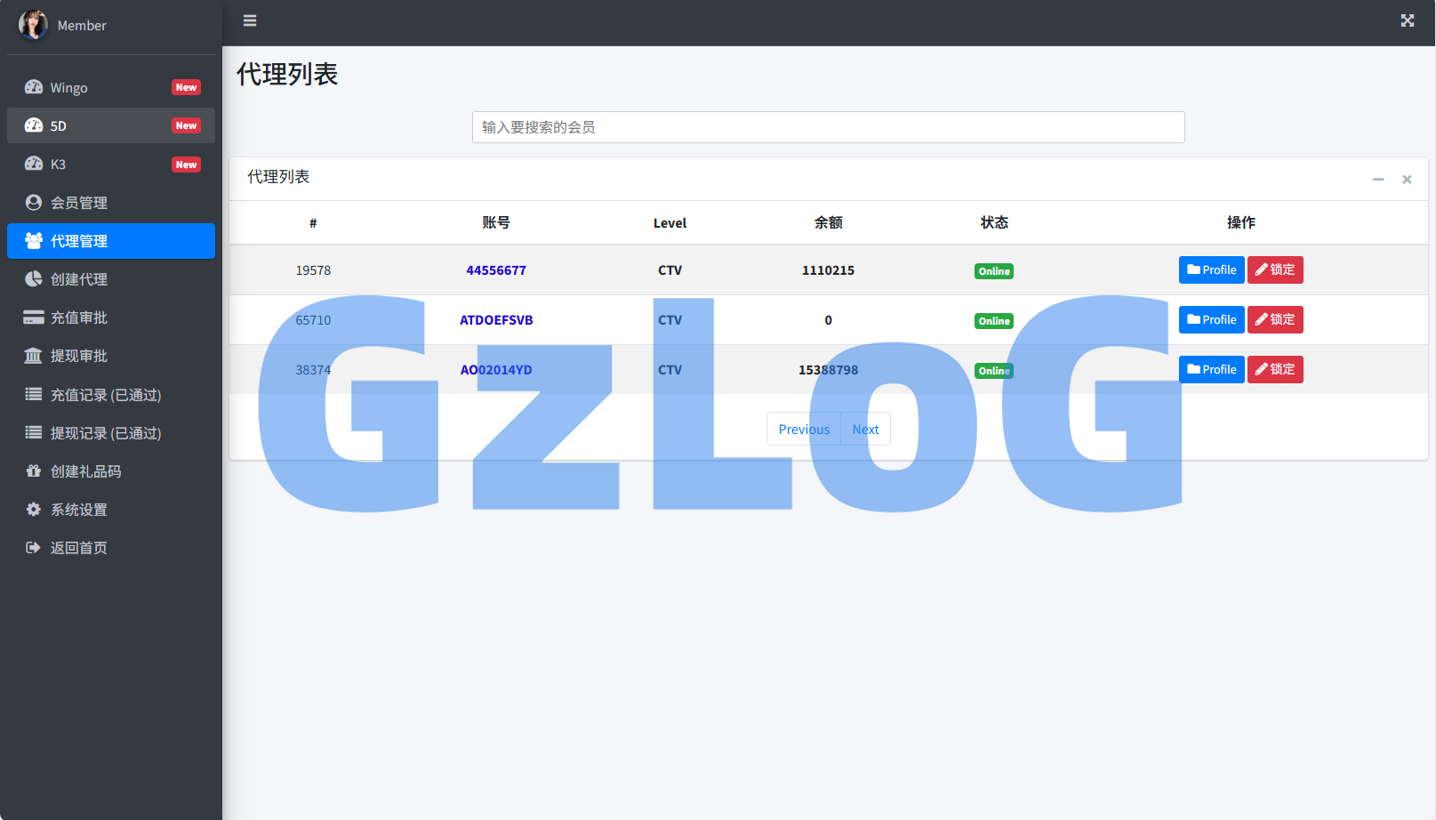This screenshot has height=820, width=1436.
Task: Open 会员管理 via its user icon
Action: (x=33, y=202)
